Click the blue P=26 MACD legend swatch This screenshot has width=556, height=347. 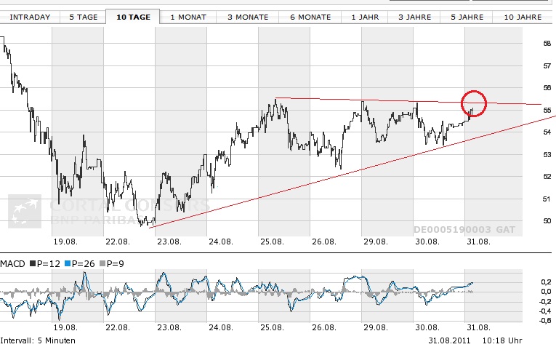coord(68,262)
